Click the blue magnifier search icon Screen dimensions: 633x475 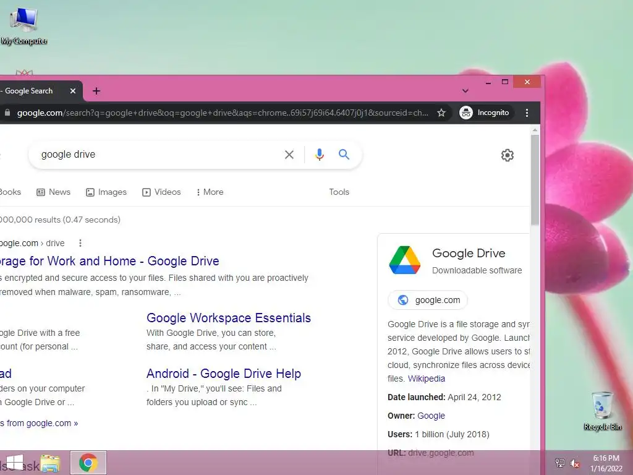pos(344,154)
